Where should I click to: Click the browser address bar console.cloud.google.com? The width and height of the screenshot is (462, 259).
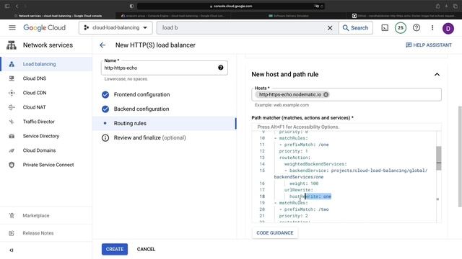point(231,6)
